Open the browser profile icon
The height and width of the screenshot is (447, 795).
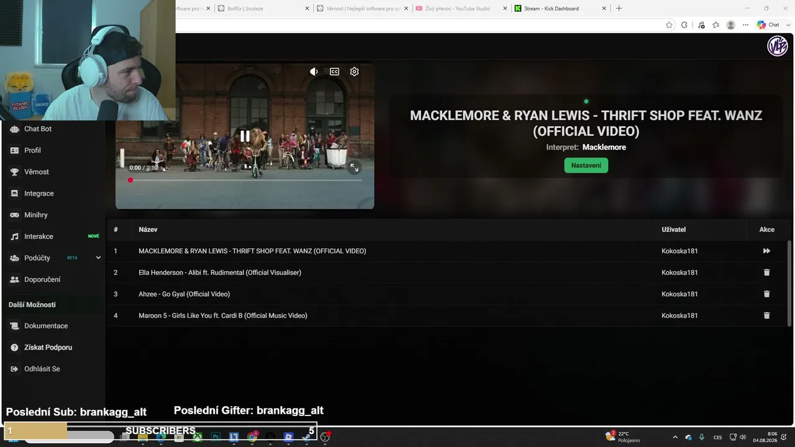(730, 25)
